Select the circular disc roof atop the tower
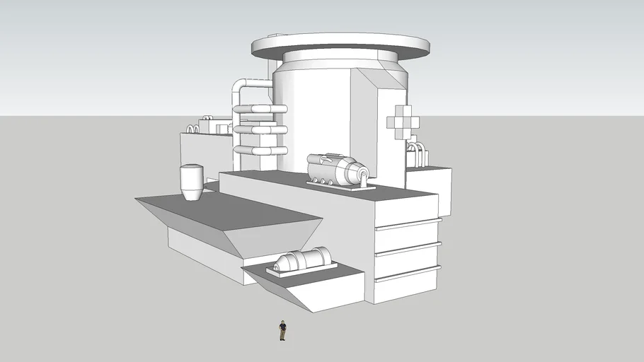This screenshot has height=362, width=644. [340, 44]
